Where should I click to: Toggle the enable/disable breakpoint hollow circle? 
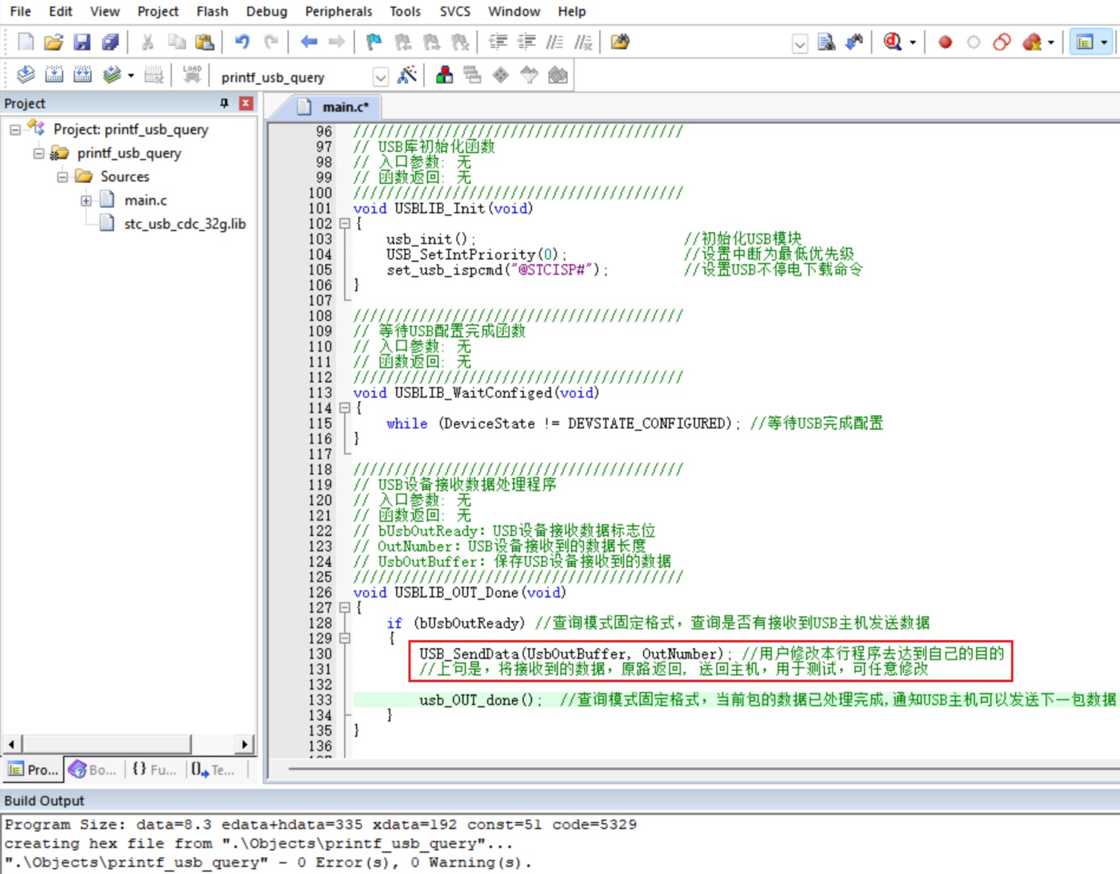973,42
